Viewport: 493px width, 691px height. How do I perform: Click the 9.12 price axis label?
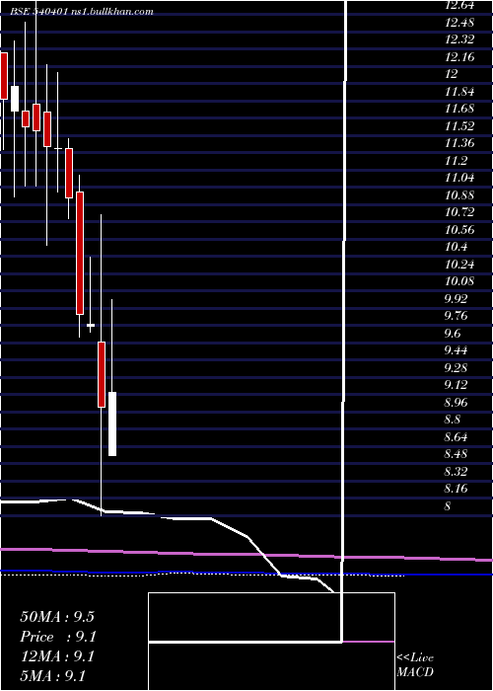tap(456, 385)
